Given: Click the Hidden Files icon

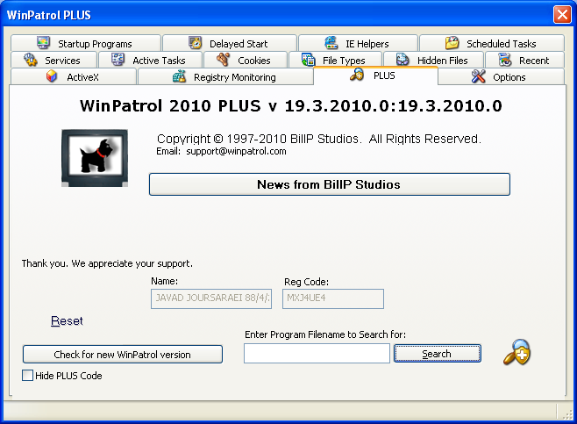Looking at the screenshot, I should pos(402,60).
